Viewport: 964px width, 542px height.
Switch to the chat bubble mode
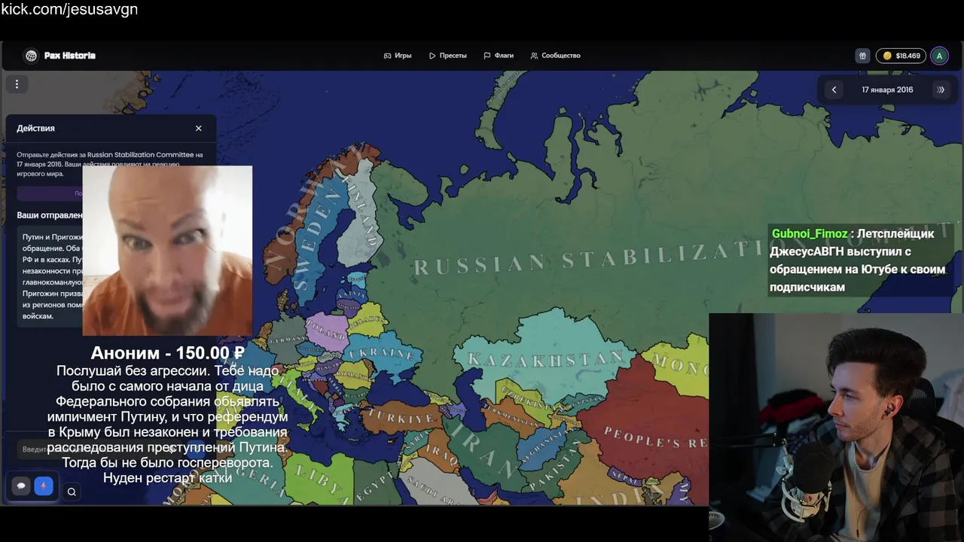tap(21, 486)
